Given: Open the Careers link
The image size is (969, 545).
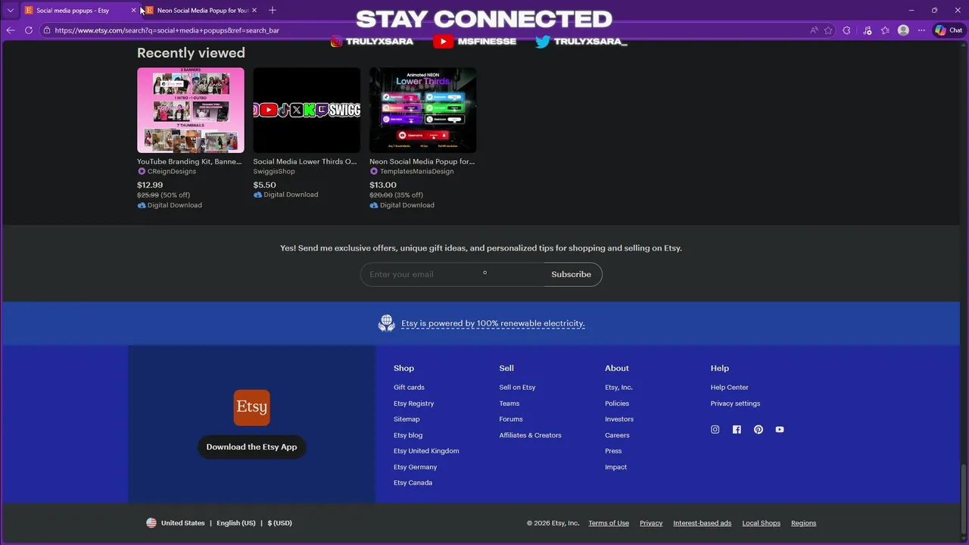Looking at the screenshot, I should (617, 435).
